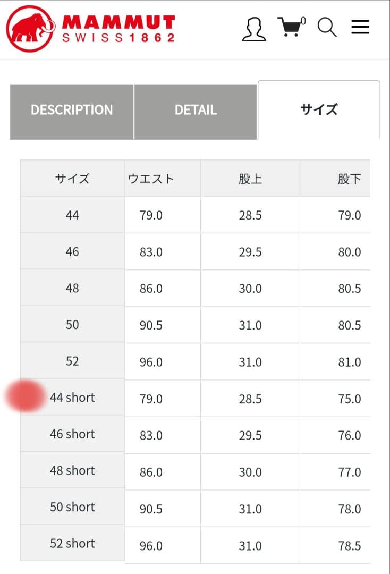Select the サイズ tab

[319, 110]
